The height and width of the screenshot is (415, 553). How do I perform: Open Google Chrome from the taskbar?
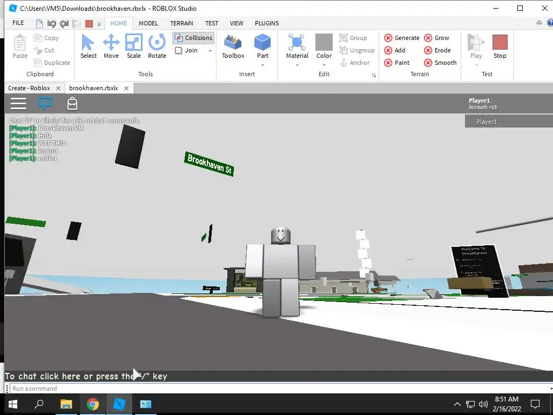[x=93, y=404]
